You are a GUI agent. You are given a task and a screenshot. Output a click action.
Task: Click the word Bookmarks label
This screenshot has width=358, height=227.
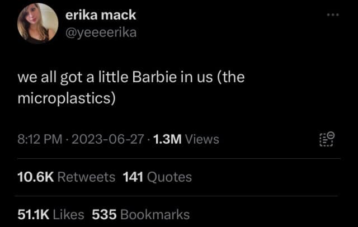(x=155, y=215)
